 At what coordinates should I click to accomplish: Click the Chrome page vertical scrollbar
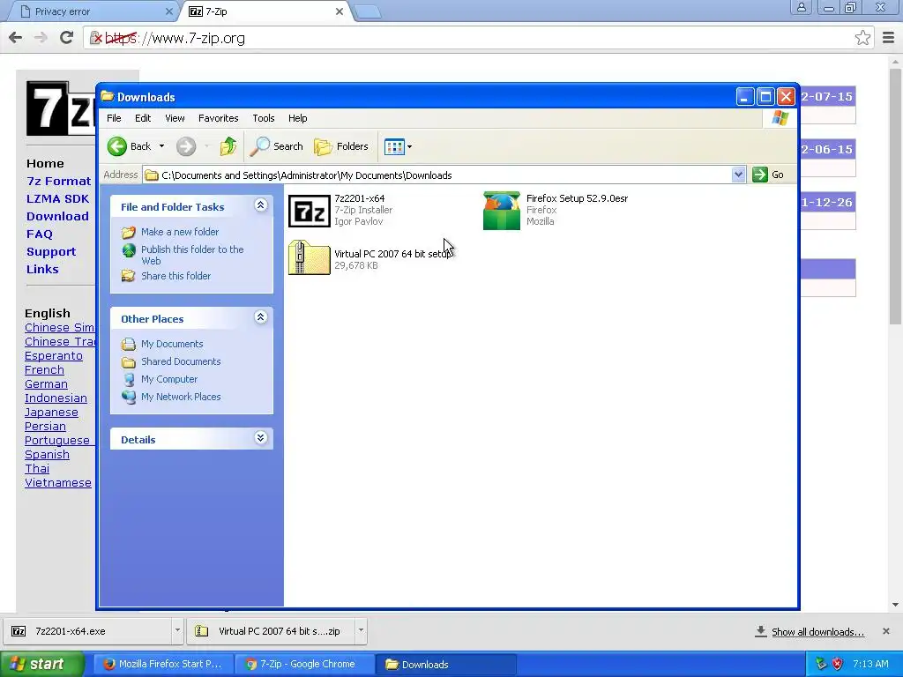pos(896,196)
